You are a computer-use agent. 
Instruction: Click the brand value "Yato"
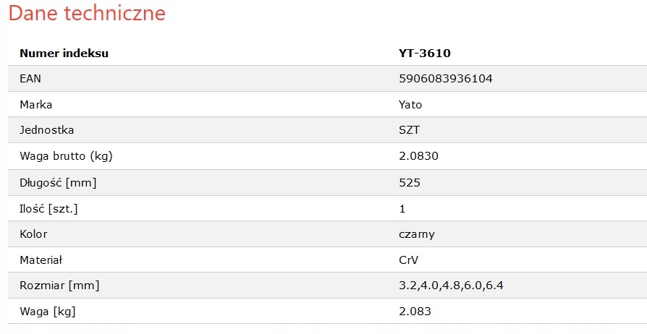pos(410,104)
